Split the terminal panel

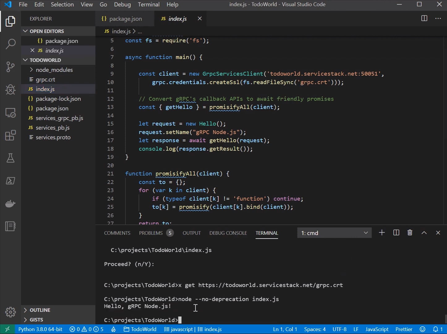[396, 233]
